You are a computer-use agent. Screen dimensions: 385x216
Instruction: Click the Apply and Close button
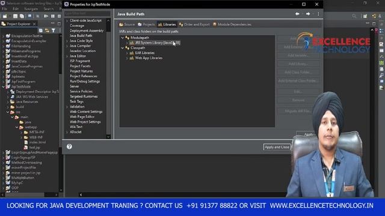click(x=277, y=147)
